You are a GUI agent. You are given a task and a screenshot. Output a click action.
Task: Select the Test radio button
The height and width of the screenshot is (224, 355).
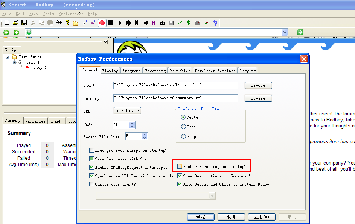(183, 127)
